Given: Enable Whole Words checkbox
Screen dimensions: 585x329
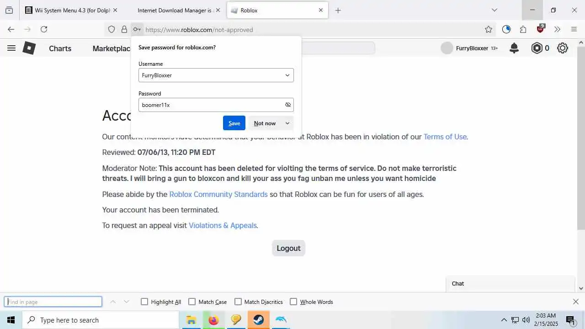Looking at the screenshot, I should click(293, 302).
